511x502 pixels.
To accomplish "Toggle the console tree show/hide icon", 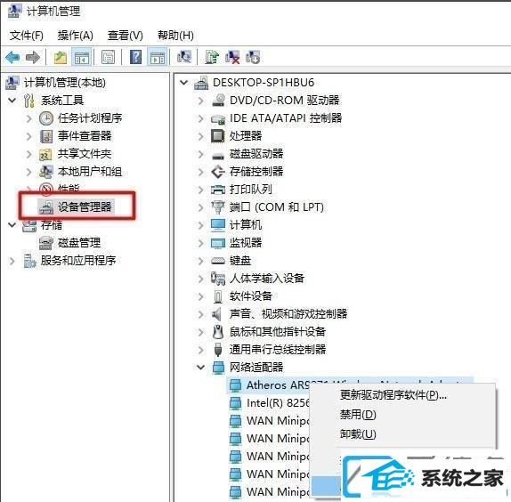I will [x=82, y=58].
